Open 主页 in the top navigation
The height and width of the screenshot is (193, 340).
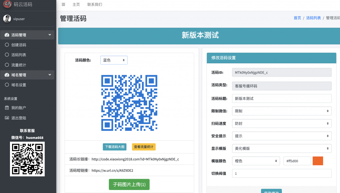tap(76, 5)
